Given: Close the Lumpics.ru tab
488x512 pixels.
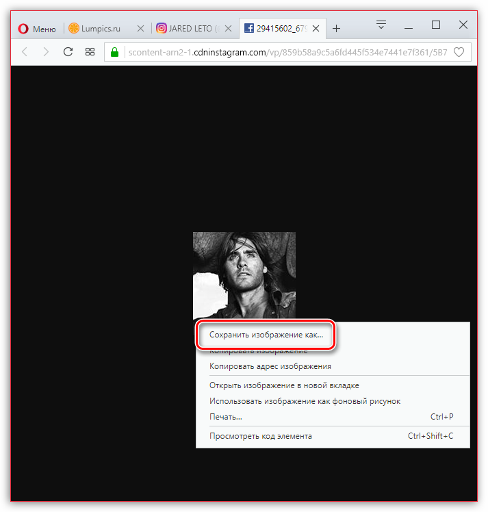Looking at the screenshot, I should [141, 29].
